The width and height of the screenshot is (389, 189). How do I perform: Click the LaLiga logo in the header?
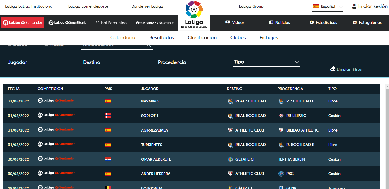point(194,15)
